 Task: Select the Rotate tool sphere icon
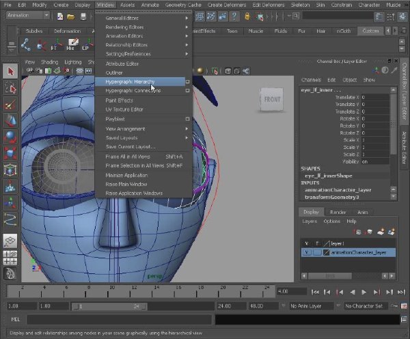point(10,137)
